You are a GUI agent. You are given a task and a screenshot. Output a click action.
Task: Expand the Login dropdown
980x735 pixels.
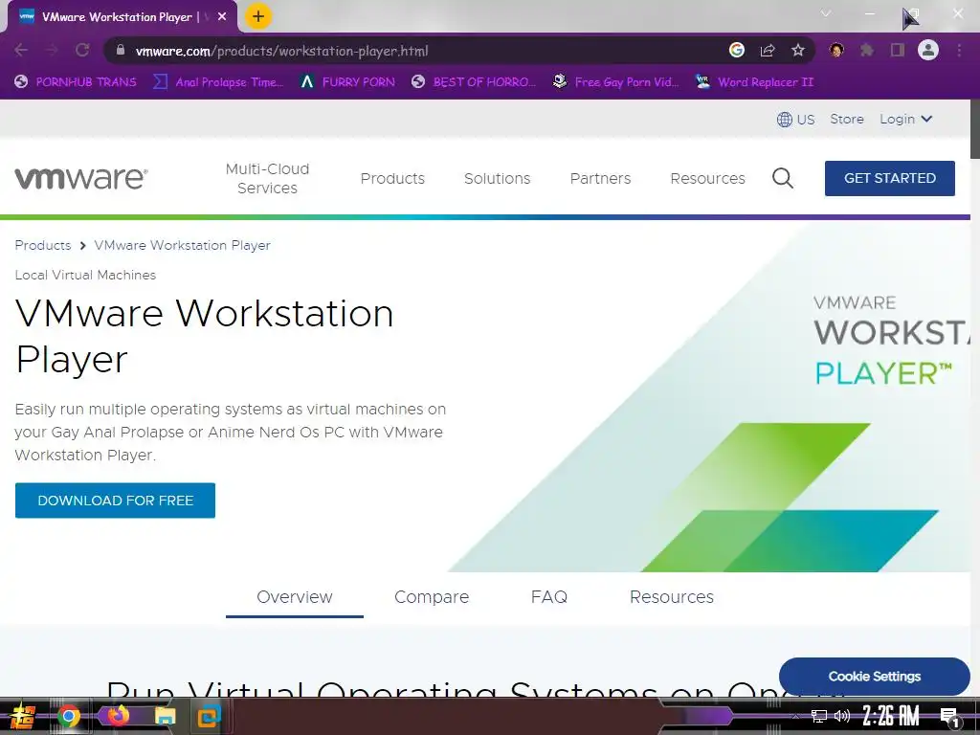[905, 119]
